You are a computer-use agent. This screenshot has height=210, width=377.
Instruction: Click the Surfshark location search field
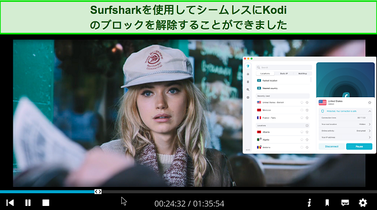[x=284, y=67]
